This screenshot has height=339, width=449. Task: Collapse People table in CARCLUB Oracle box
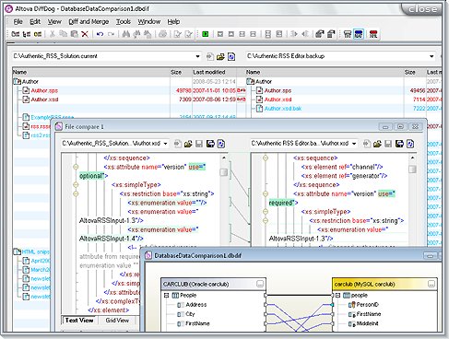pos(166,296)
